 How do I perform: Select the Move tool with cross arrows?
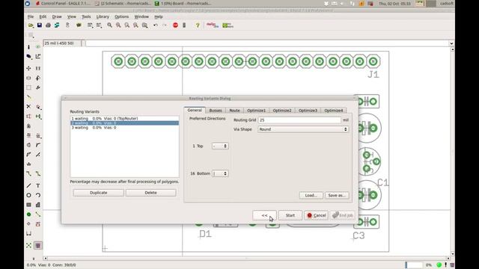[28, 68]
